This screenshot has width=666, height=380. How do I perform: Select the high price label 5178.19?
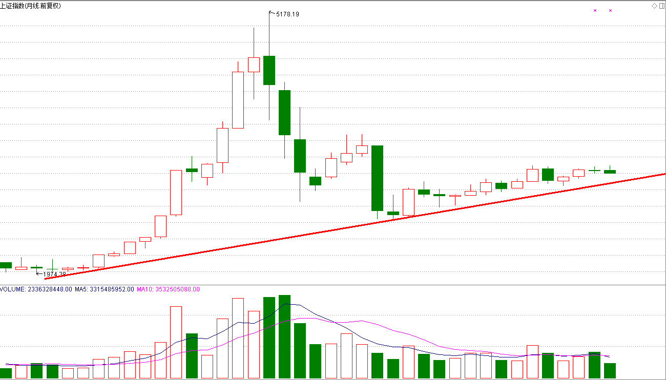(287, 14)
